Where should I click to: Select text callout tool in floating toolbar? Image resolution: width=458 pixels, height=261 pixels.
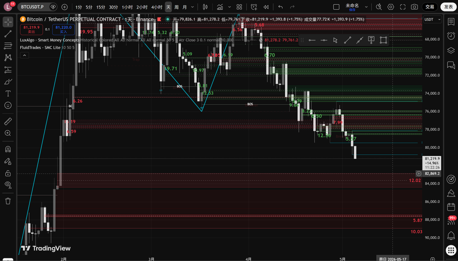tap(371, 40)
